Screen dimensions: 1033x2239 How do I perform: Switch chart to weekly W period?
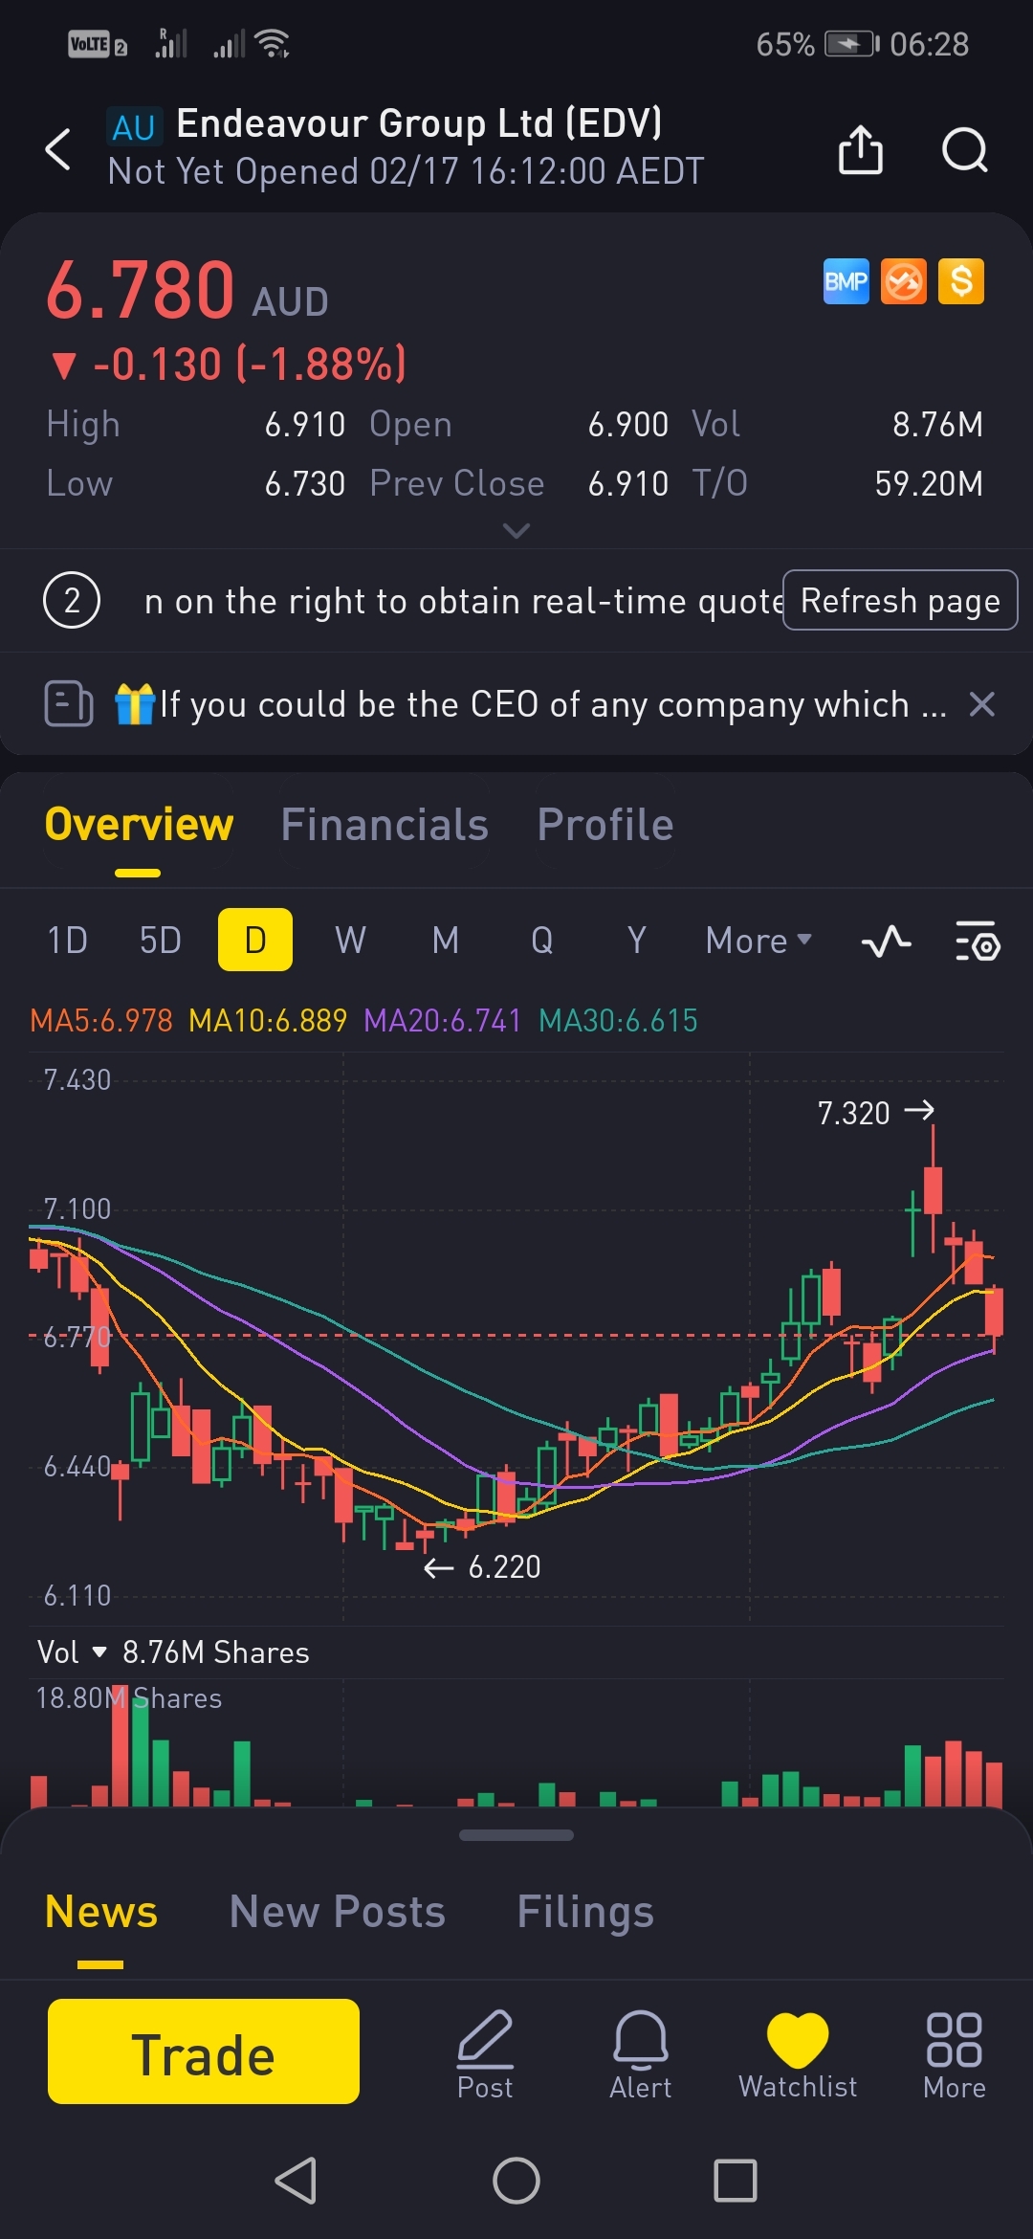tap(350, 941)
